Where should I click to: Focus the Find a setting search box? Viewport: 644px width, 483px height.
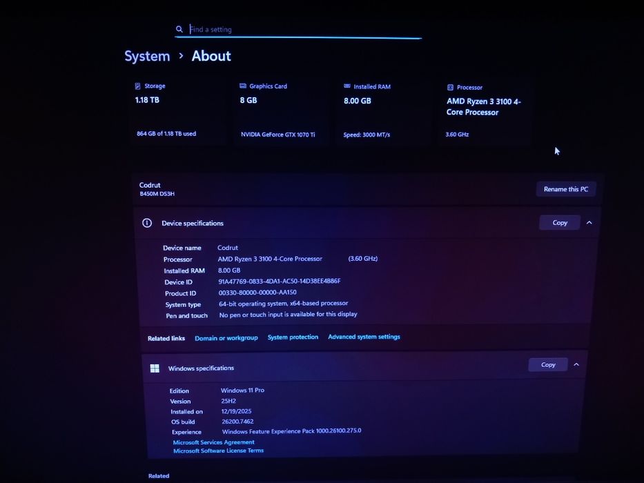pyautogui.click(x=298, y=30)
